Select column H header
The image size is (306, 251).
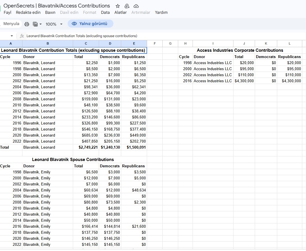[185, 43]
